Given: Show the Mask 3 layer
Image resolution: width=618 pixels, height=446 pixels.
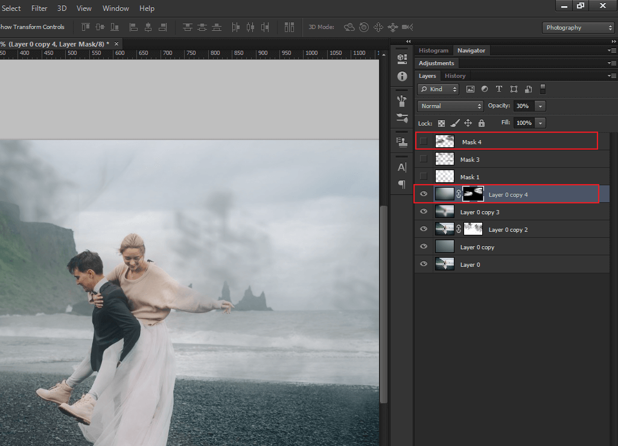Looking at the screenshot, I should click(x=424, y=159).
